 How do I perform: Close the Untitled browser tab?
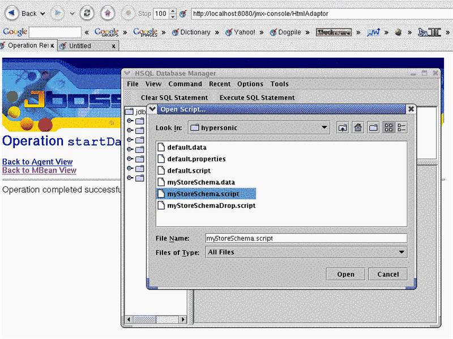pyautogui.click(x=113, y=46)
